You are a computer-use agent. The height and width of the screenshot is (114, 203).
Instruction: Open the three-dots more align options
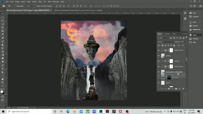click(91, 6)
